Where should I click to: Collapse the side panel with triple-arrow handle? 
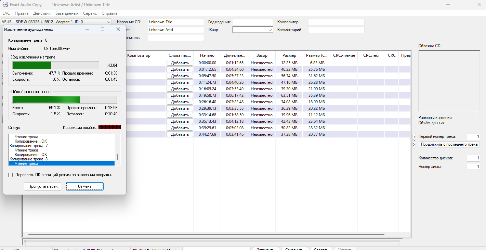tap(414, 140)
